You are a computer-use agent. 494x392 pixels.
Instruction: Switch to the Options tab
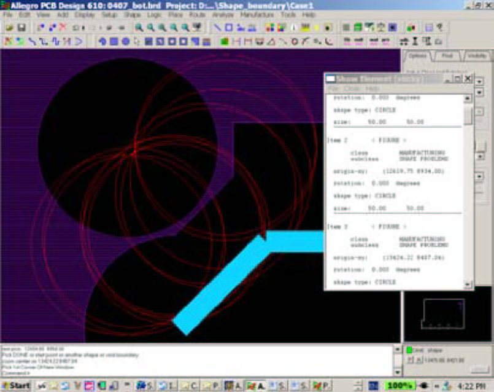point(418,56)
